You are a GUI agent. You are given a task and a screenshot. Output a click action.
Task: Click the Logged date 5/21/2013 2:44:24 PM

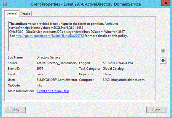click(x=118, y=63)
